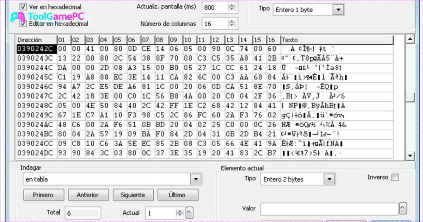Click the Primero button
This screenshot has width=423, height=222.
(x=44, y=195)
